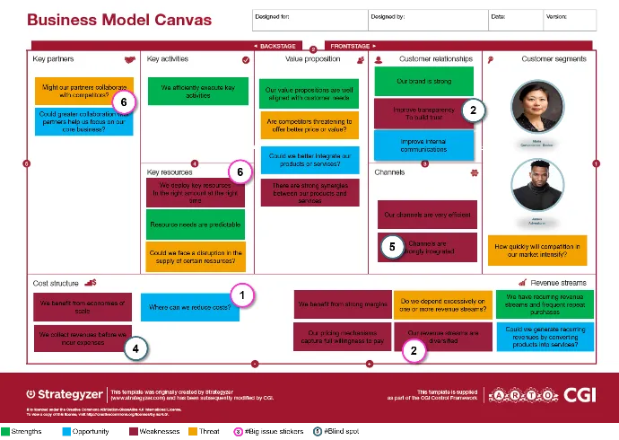
Task: Click the Customer relationships person icon
Action: point(380,59)
